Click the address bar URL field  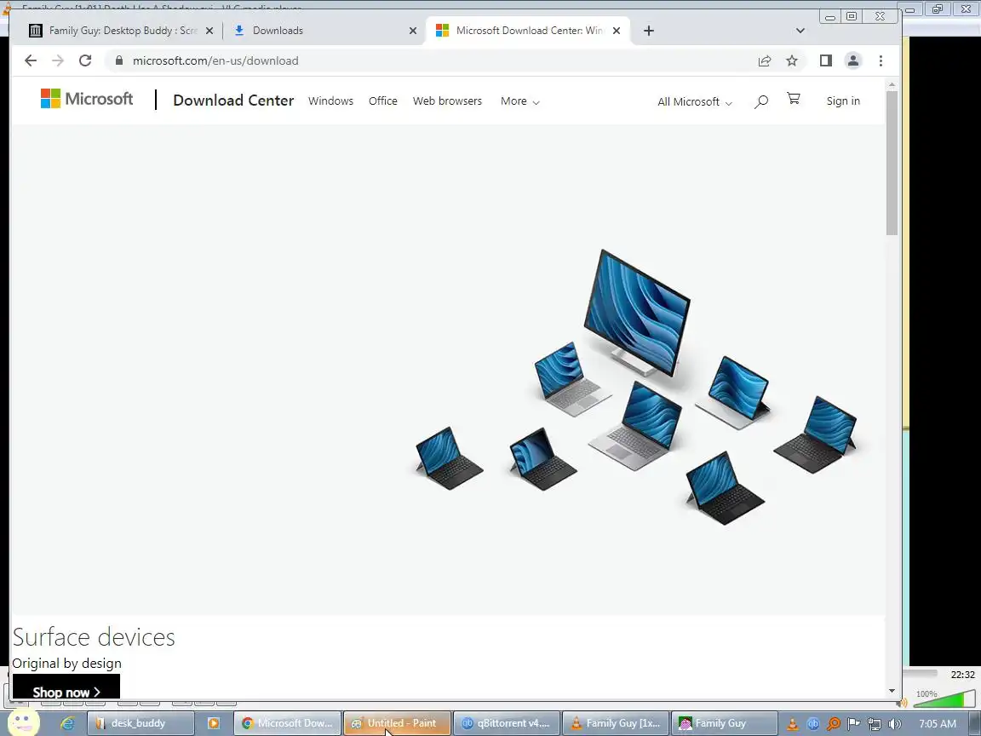[x=432, y=60]
